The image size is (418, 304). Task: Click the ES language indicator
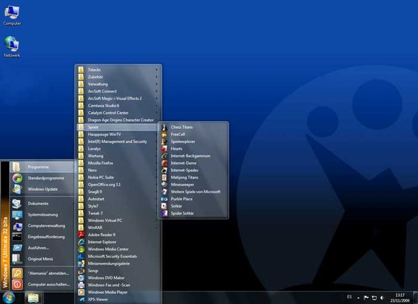coord(350,297)
